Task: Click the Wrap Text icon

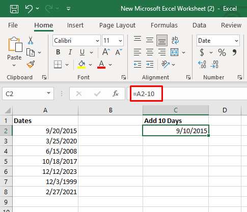Action: [x=175, y=40]
